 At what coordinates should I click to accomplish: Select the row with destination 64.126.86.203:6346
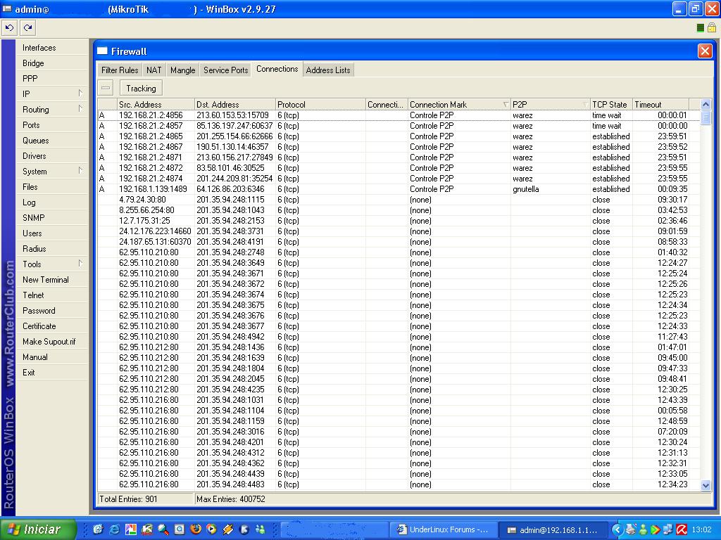399,189
